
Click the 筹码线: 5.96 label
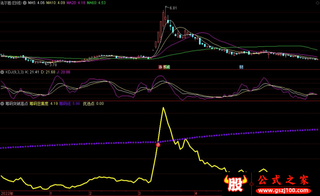[70, 104]
